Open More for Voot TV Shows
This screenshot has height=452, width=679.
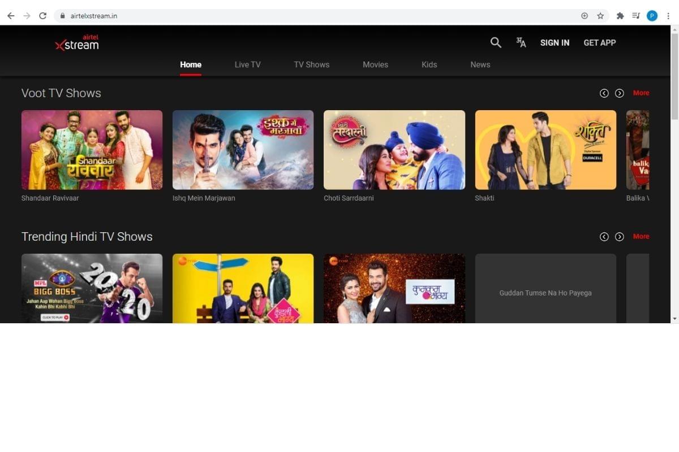click(641, 93)
